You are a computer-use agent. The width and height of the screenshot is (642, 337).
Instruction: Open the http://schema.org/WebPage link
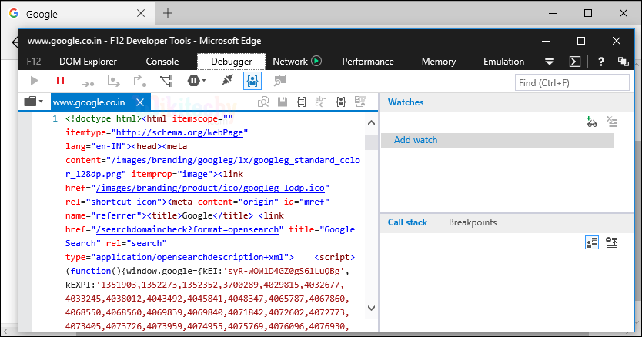179,132
